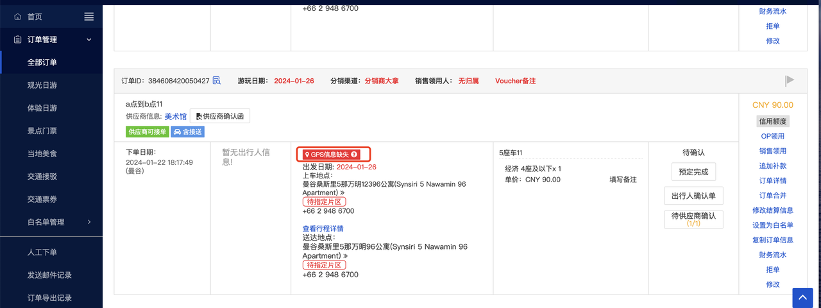Expand the 白名单管理 submenu
This screenshot has width=821, height=308.
(89, 222)
